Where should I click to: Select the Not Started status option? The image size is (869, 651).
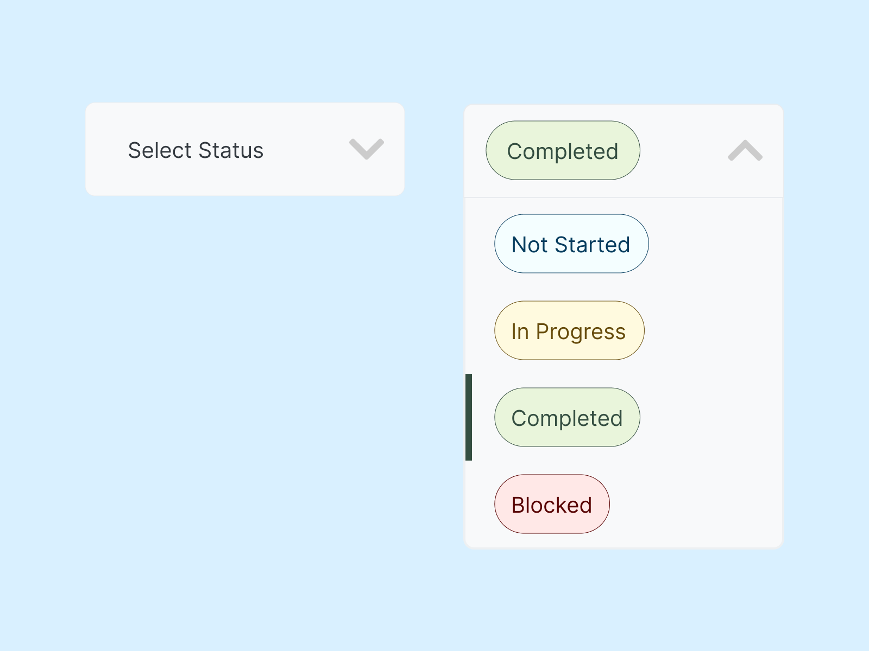(x=571, y=244)
